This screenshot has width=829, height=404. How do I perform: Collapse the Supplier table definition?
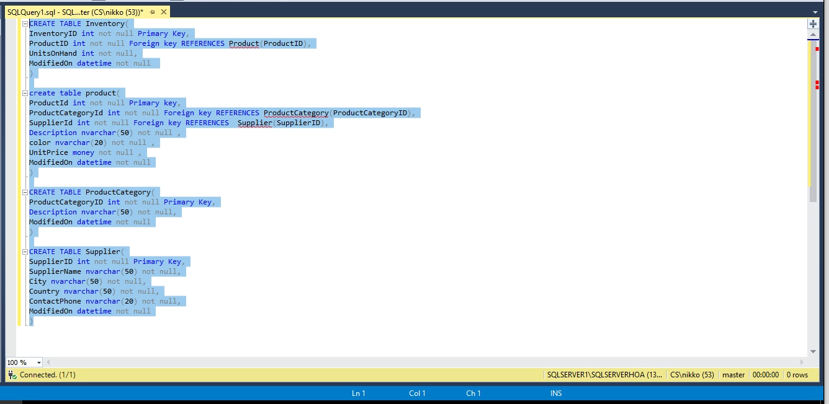(x=24, y=251)
